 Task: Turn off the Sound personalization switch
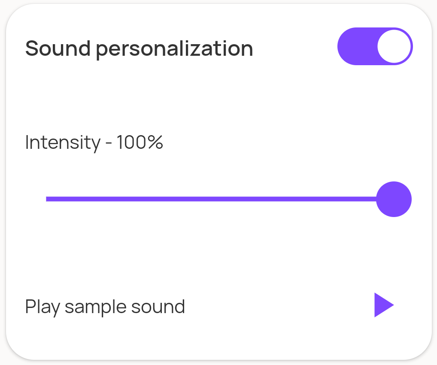point(375,46)
